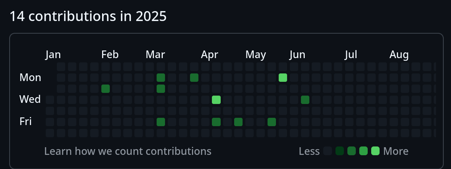Select the green Tuesday cell under March

click(161, 88)
